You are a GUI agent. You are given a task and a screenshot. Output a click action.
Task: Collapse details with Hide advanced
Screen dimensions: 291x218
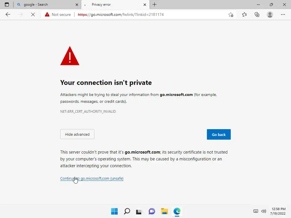click(77, 134)
